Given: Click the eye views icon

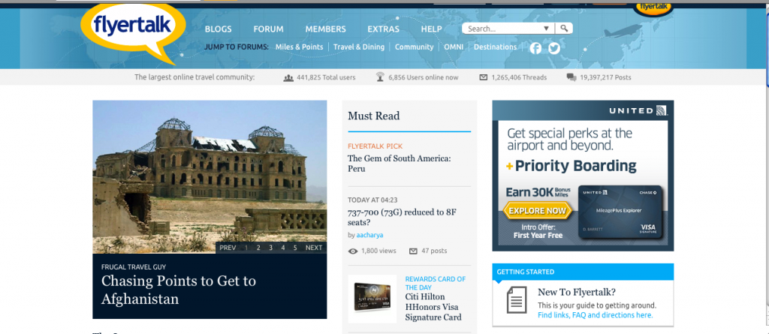Looking at the screenshot, I should pos(353,251).
